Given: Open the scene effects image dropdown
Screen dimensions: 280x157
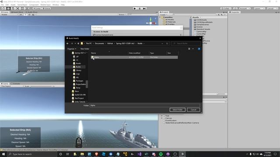Looking at the screenshot, I should point(34,14).
